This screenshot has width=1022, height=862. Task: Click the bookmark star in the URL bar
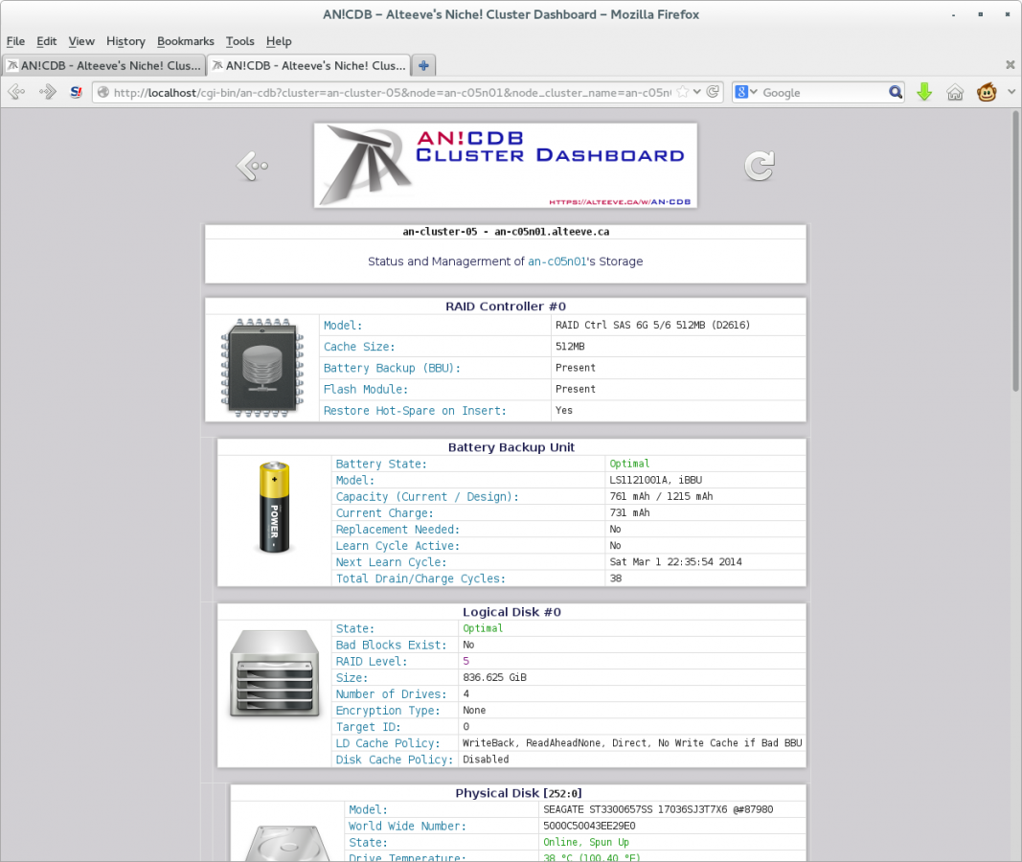(x=683, y=92)
